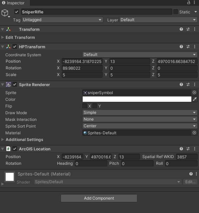Viewport: 199px width, 213px height.
Task: Tick the Flip X checkbox
Action: pyautogui.click(x=85, y=106)
